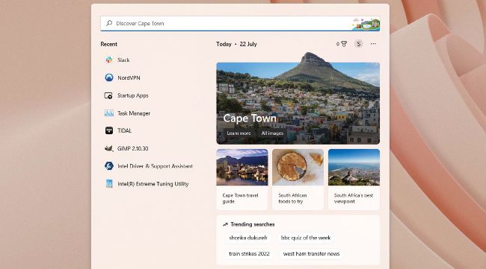Viewport: 486px width, 269px height.
Task: Select the bbc quiz of the week search
Action: tap(306, 238)
